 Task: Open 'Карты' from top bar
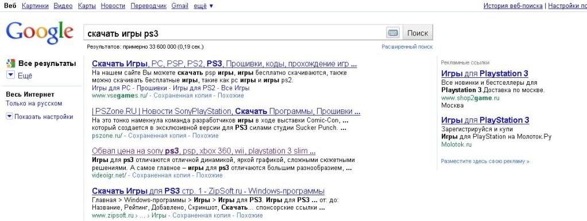coord(87,6)
